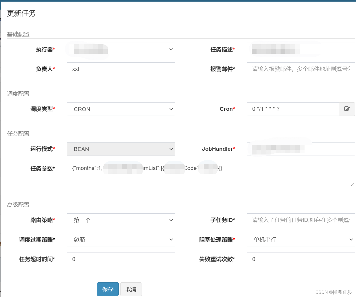
Task: Grab the 任务参数 textarea resize handle
Action: pos(353,185)
